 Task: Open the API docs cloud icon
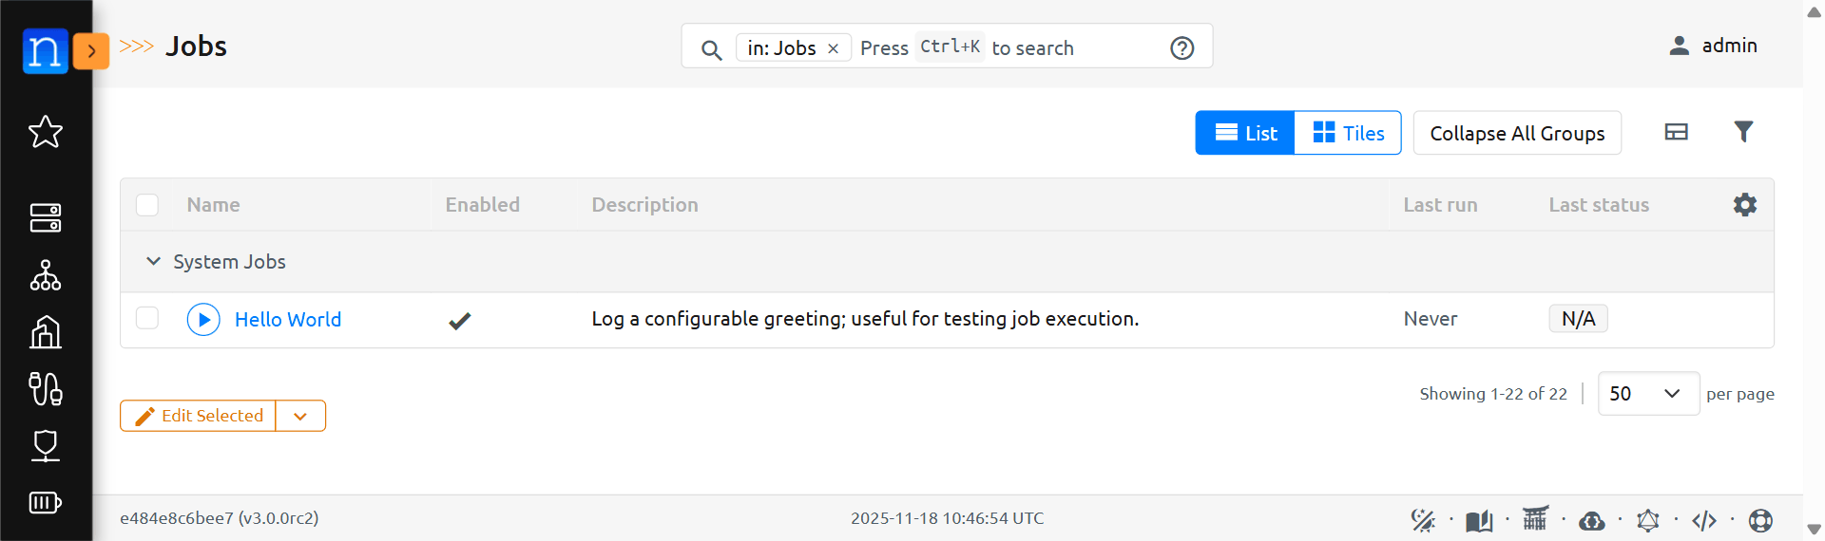point(1591,520)
